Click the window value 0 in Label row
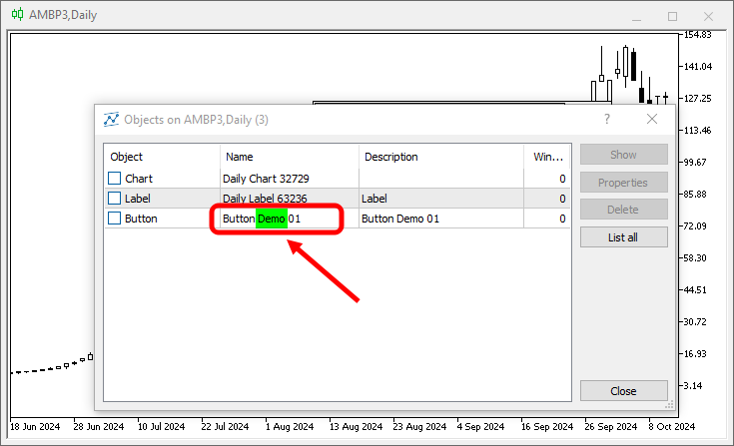Viewport: 734px width, 446px height. [x=562, y=199]
